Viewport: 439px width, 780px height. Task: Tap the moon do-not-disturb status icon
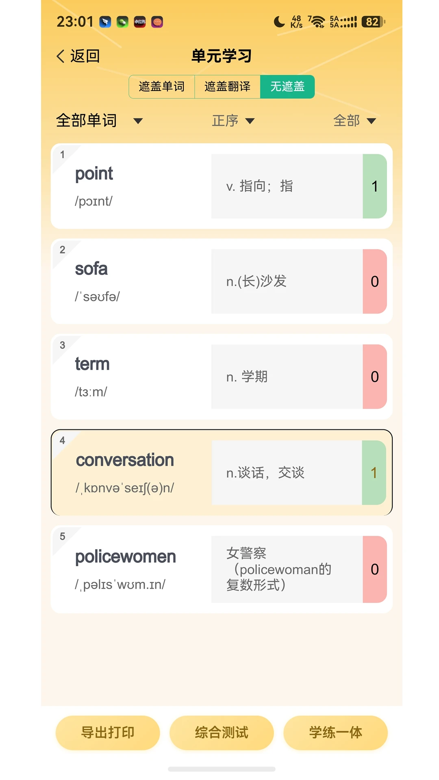279,22
